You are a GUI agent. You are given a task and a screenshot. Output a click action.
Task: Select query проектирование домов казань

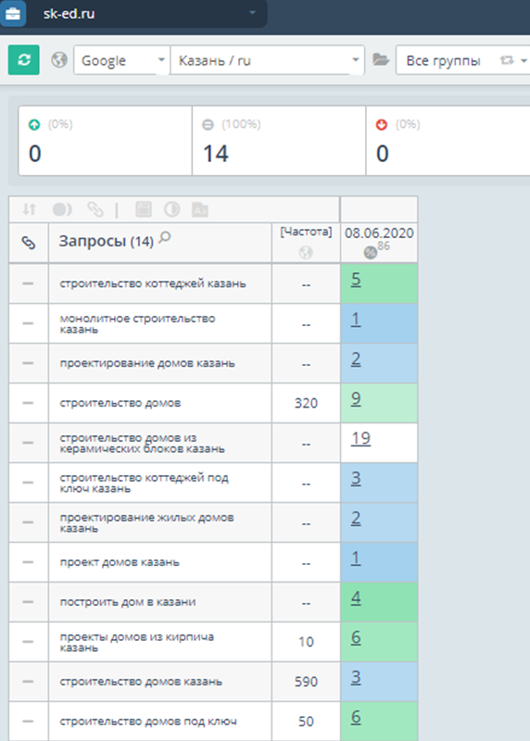tap(147, 363)
